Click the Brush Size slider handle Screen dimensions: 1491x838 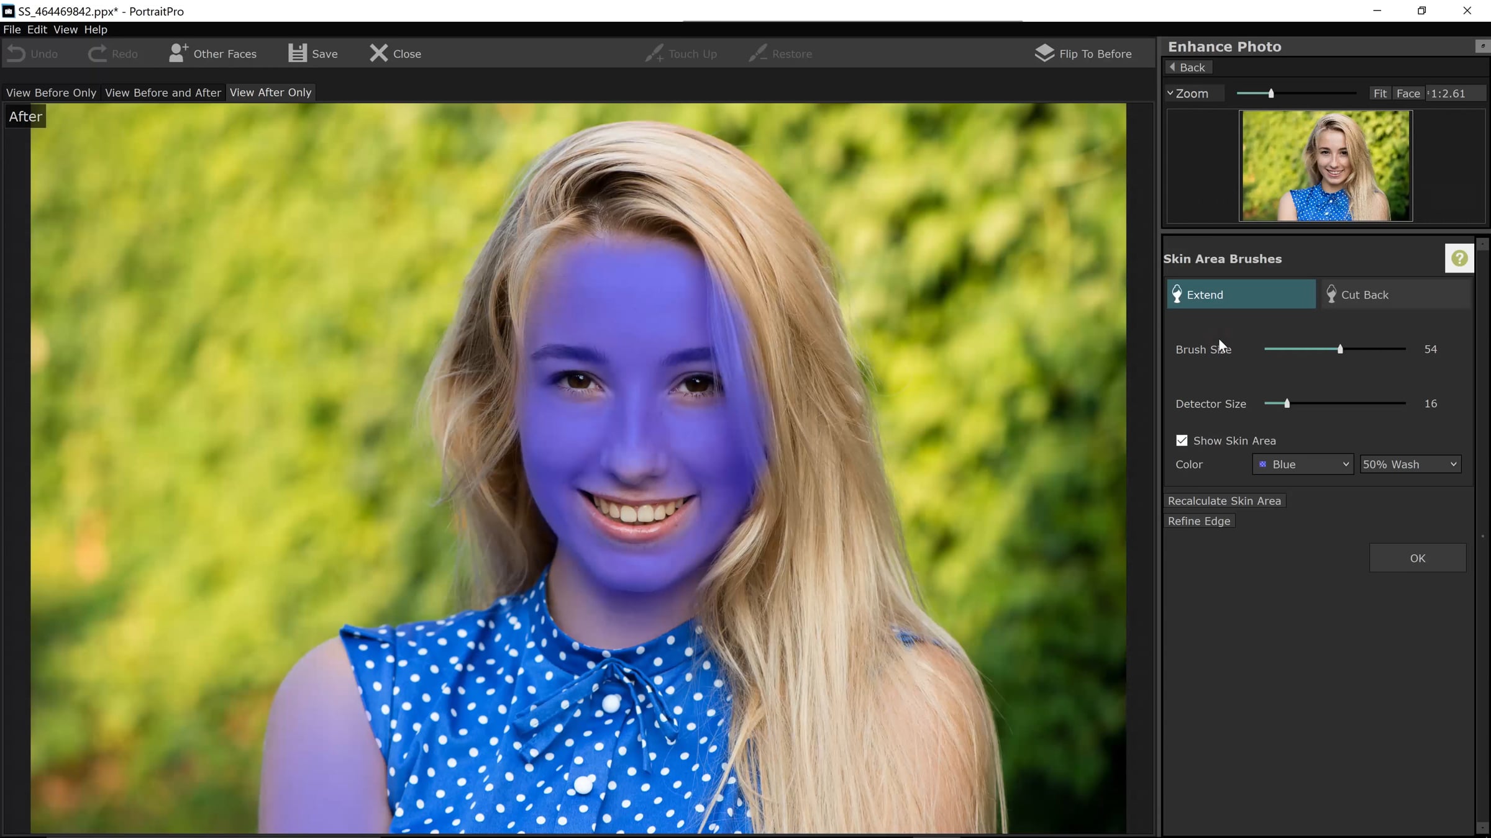(1340, 349)
